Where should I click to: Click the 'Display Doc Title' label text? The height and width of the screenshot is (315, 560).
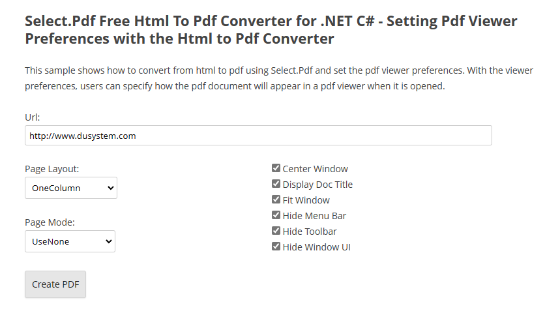(317, 185)
